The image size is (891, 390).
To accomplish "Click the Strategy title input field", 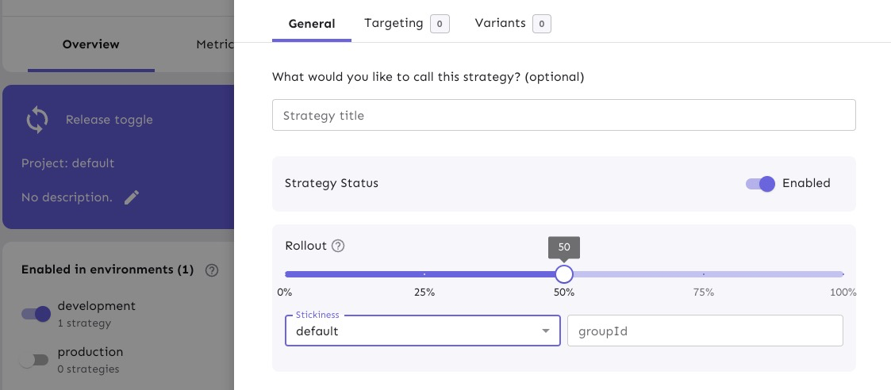I will (563, 116).
